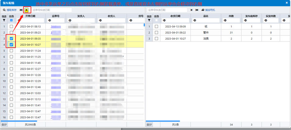Image resolution: width=291 pixels, height=130 pixels.
Task: Tick the checkbox for 管件 row
Action: 156,33
